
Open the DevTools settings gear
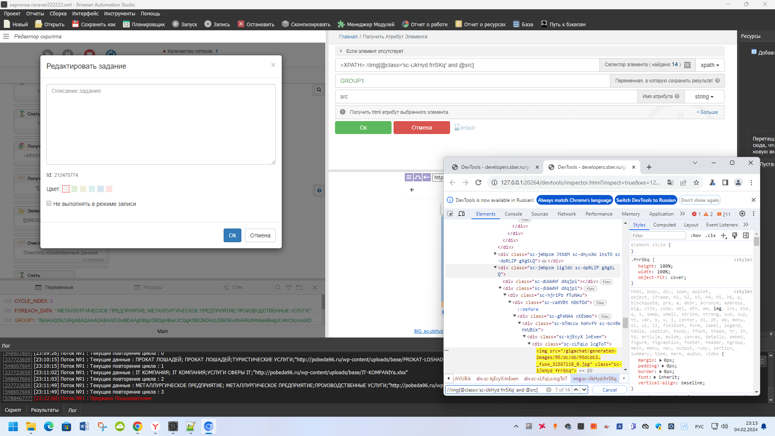742,214
